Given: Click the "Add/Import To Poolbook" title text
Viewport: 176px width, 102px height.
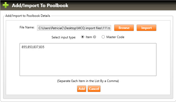Looking at the screenshot, I should 40,6.
